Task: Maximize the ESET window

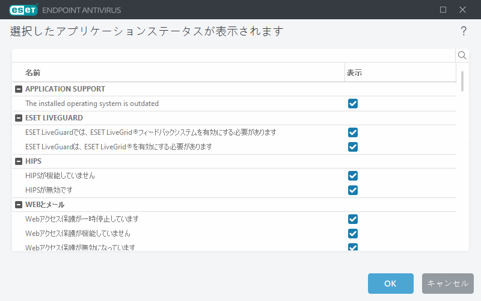Action: 443,10
